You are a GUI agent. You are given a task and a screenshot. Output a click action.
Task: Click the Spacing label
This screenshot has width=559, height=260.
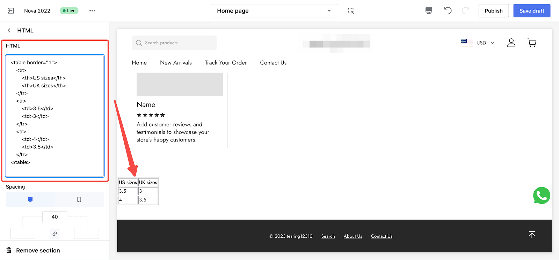(15, 187)
